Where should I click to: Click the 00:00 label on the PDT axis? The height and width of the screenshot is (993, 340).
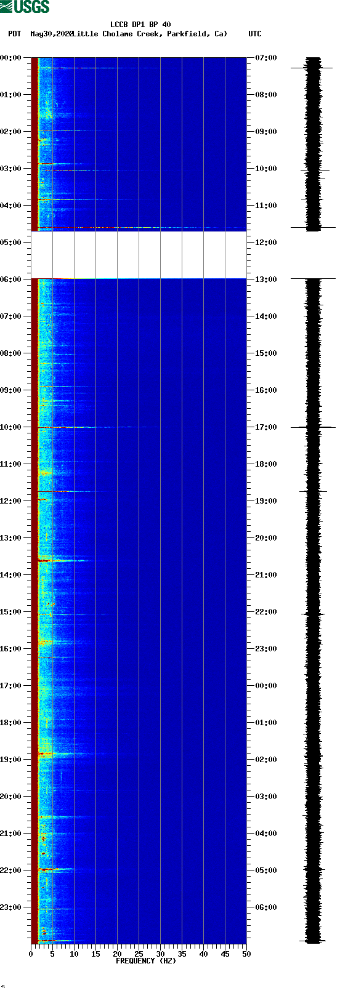[11, 58]
